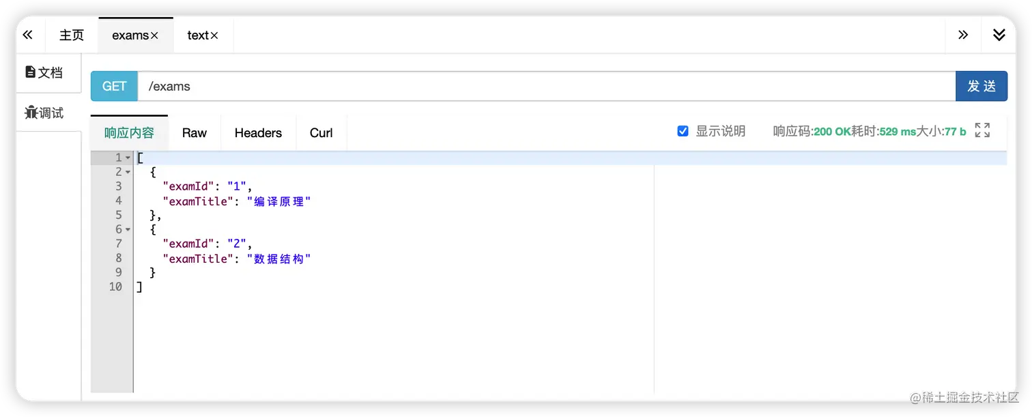Viewport: 1032px width, 417px height.
Task: Click the GET method button
Action: (x=114, y=86)
